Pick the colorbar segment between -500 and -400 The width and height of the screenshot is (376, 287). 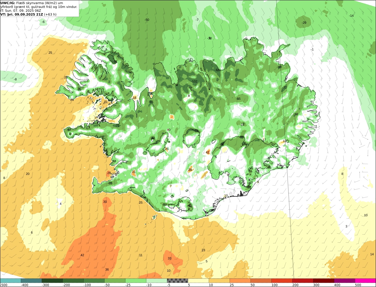coord(10,281)
